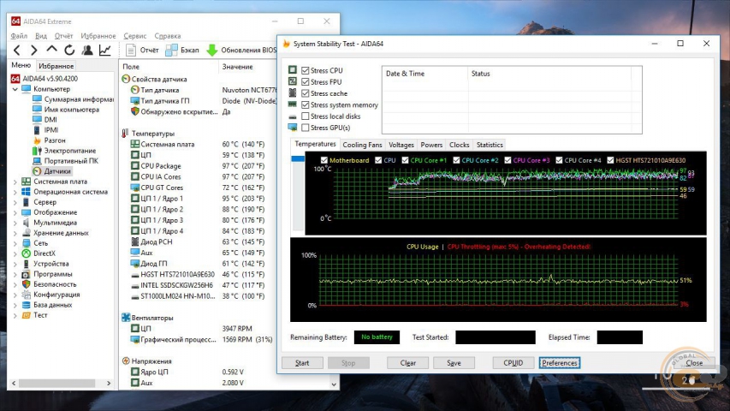The image size is (730, 411).
Task: Expand the Системная плата tree node
Action: [15, 182]
